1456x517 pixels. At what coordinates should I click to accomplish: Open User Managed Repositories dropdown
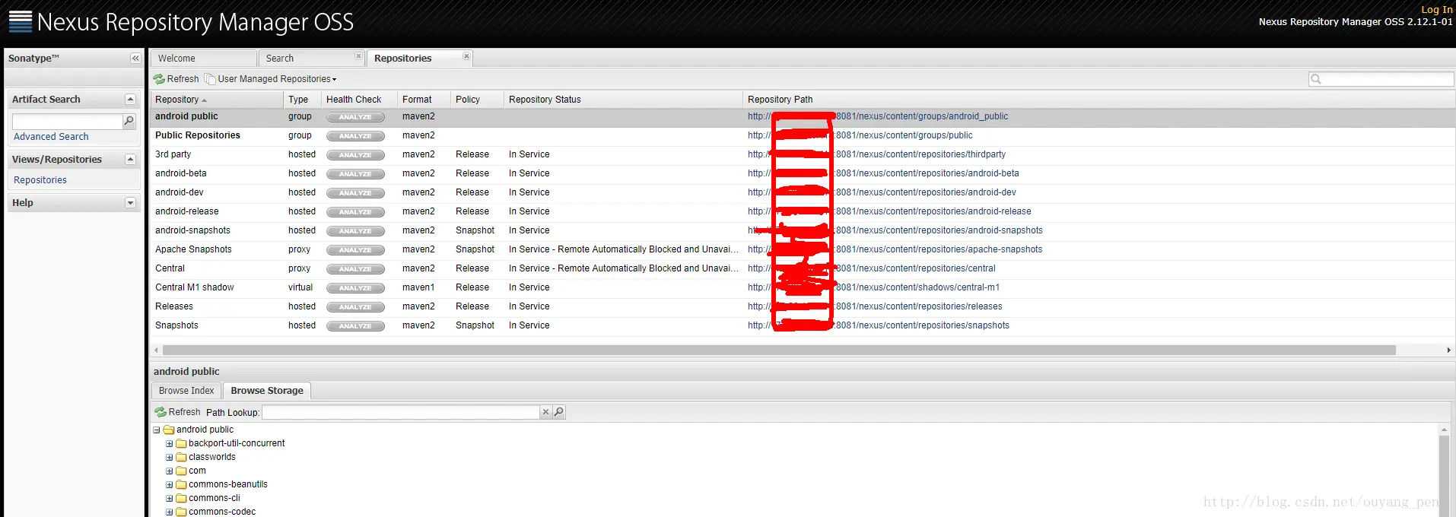270,79
